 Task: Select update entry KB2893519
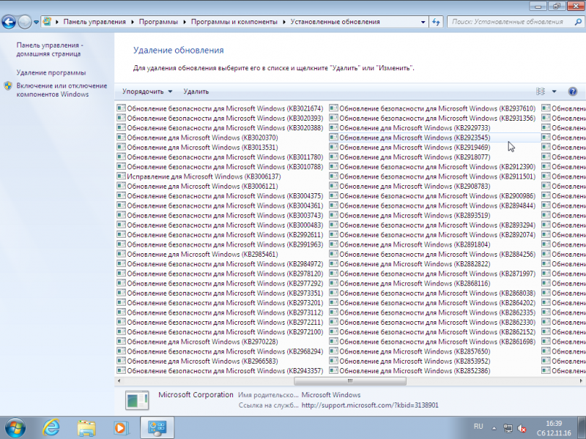coord(409,215)
